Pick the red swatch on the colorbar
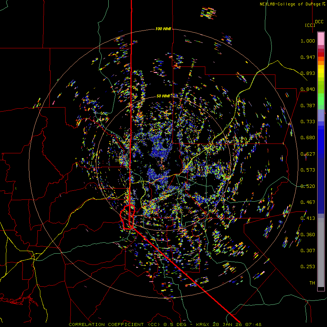The width and height of the screenshot is (327, 327). 321,54
